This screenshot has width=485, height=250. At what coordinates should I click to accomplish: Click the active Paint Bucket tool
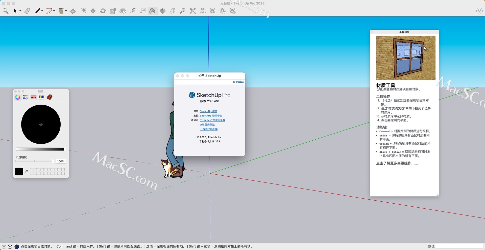coord(153,11)
